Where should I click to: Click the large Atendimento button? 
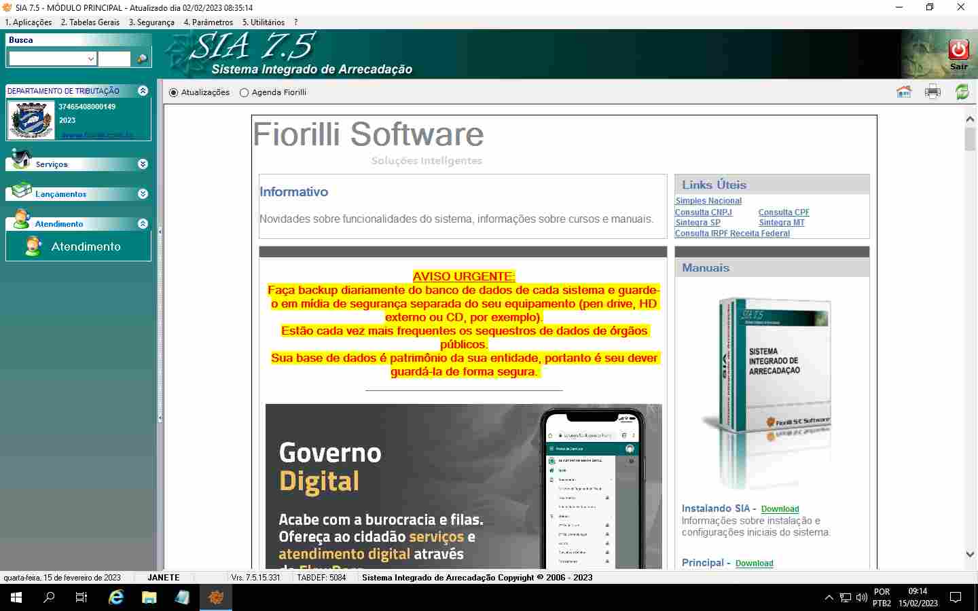click(x=78, y=246)
